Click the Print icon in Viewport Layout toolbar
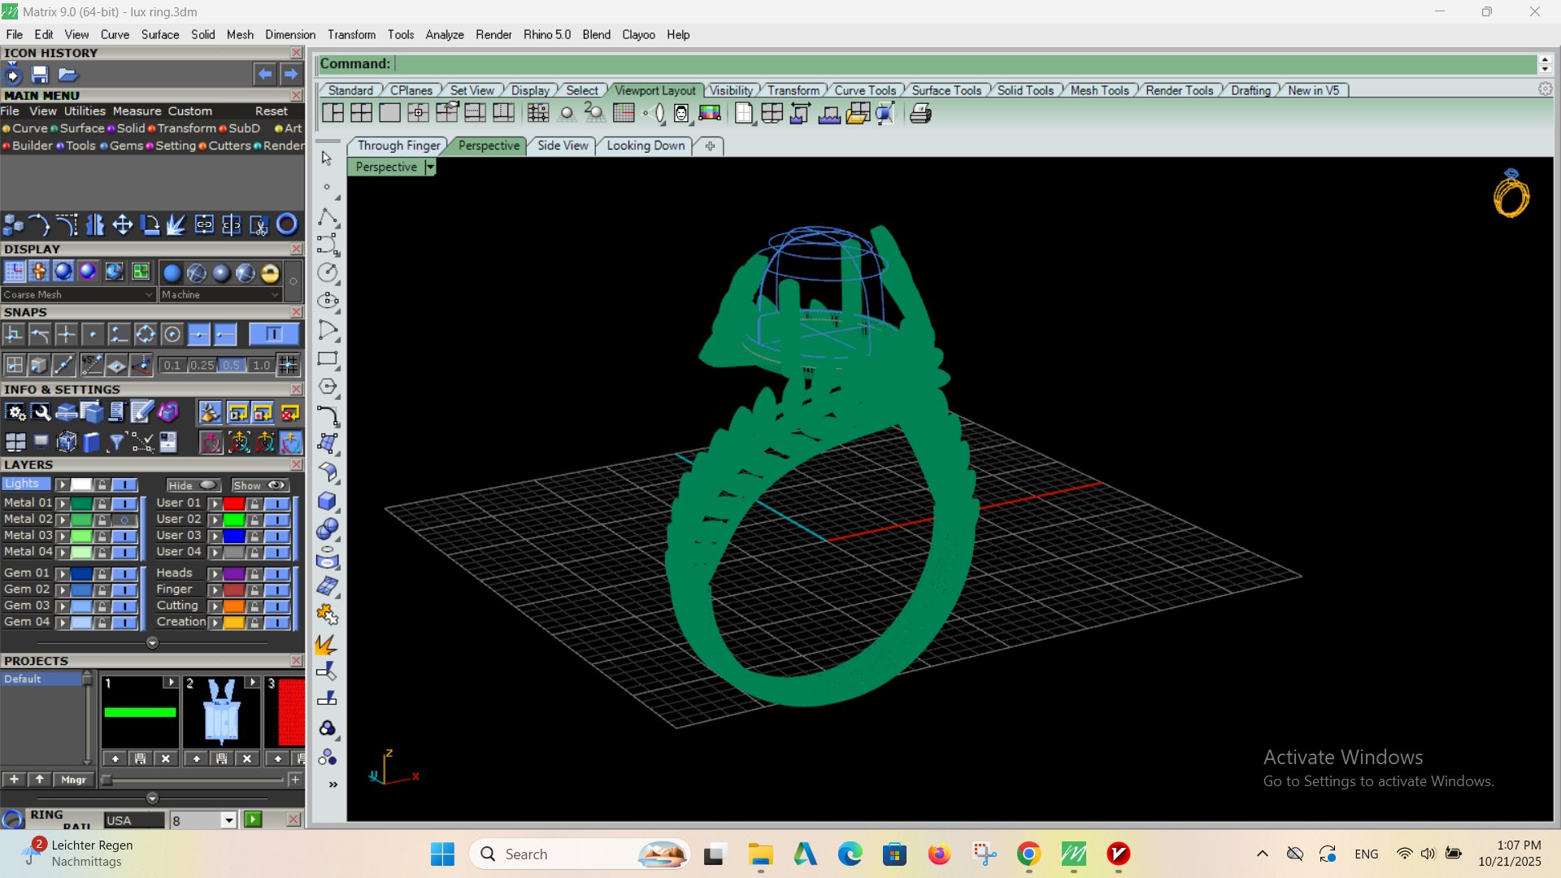 pyautogui.click(x=920, y=114)
